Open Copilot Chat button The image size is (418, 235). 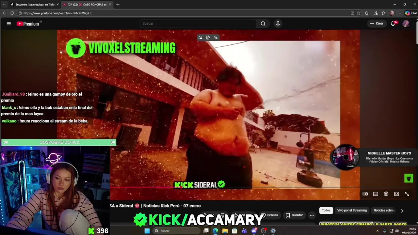coord(411,13)
